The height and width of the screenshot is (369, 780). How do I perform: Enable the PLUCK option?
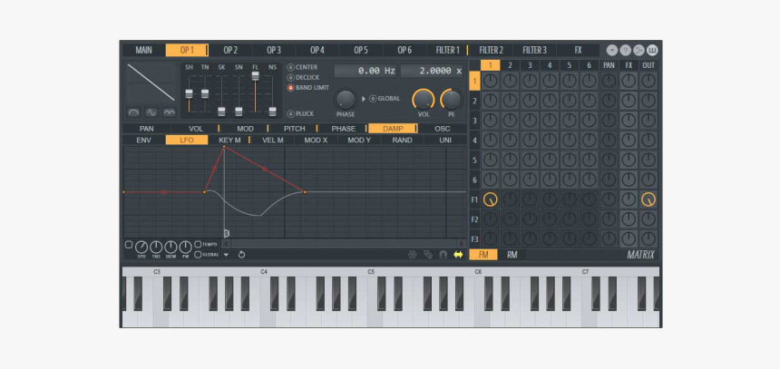pos(290,114)
